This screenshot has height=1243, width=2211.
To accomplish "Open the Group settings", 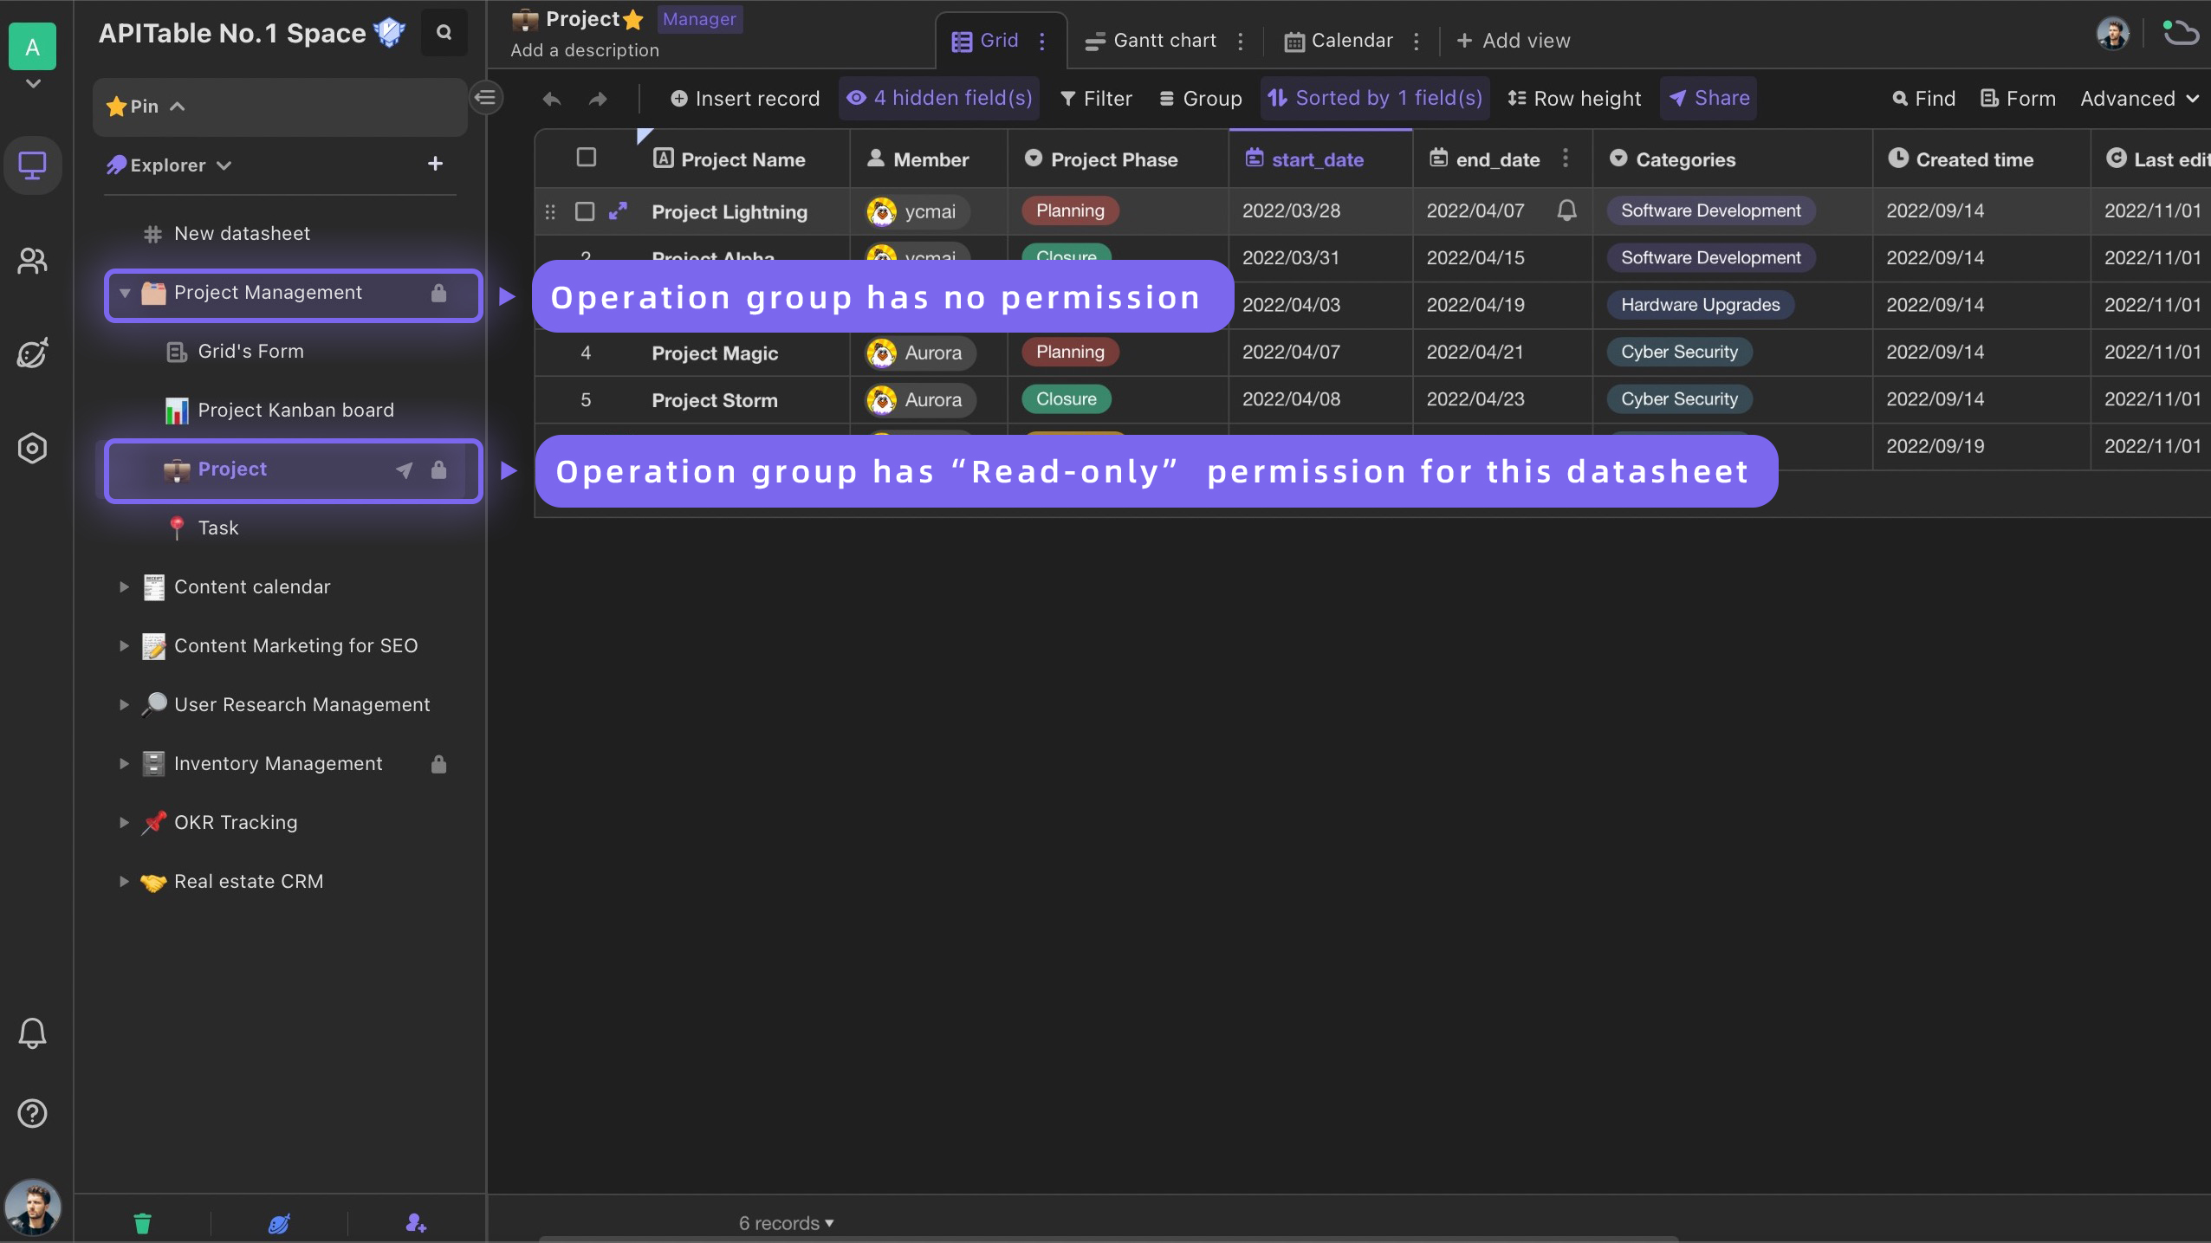I will click(x=1200, y=99).
